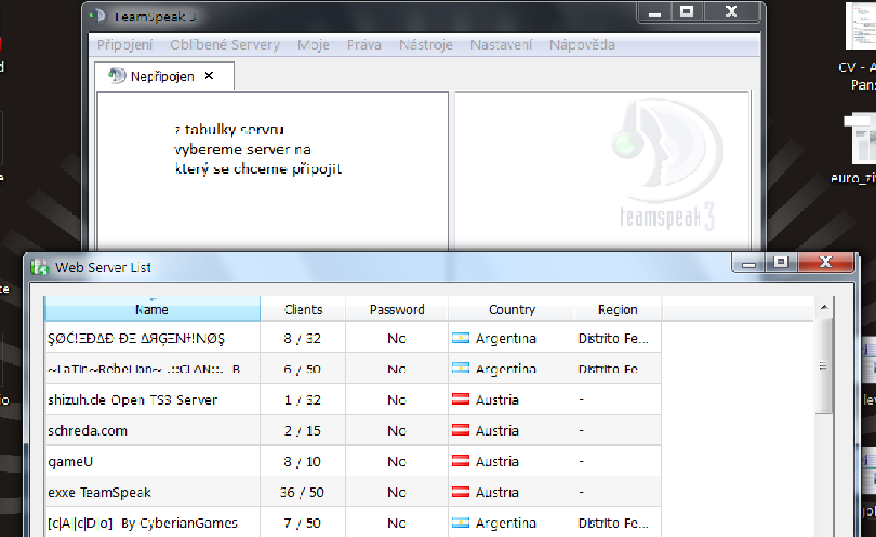Sort servers by Country column header
Screen dimensions: 876x537
pos(512,310)
